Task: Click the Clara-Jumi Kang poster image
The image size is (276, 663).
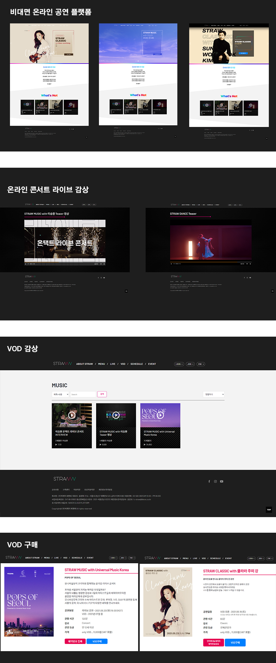Action: click(168, 602)
